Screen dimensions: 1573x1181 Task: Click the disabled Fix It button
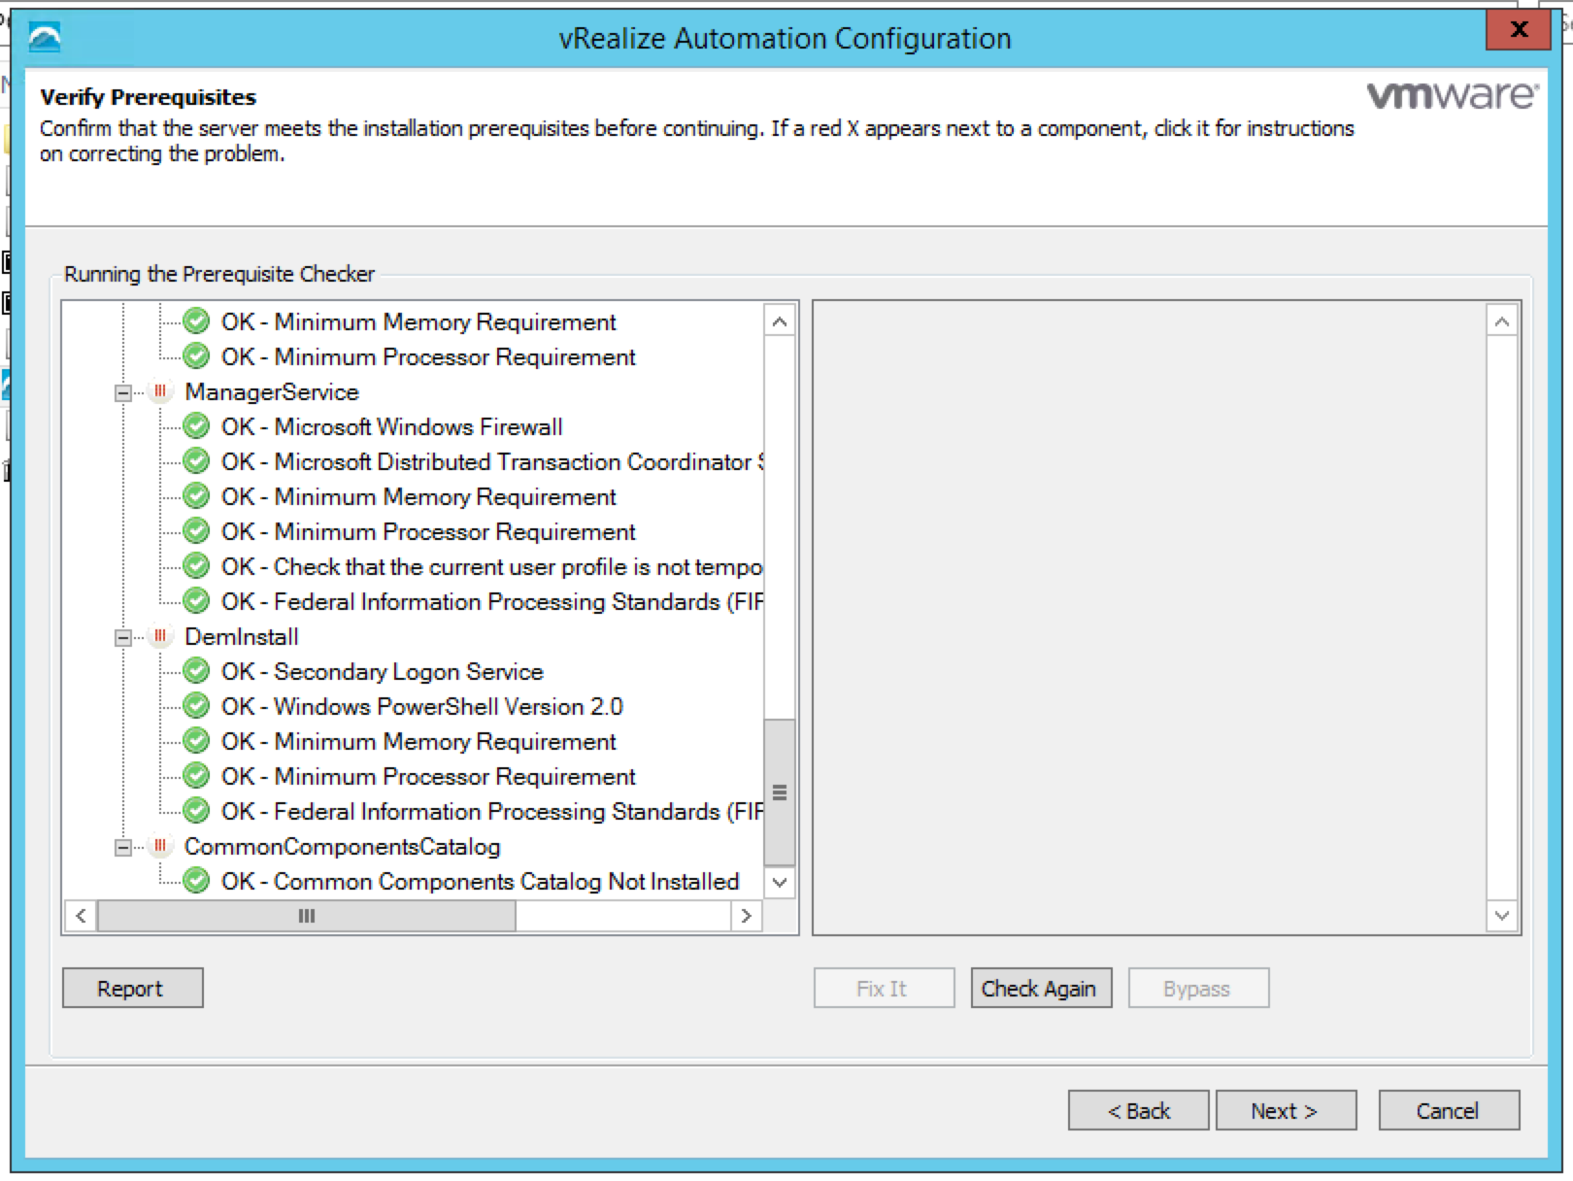point(884,988)
